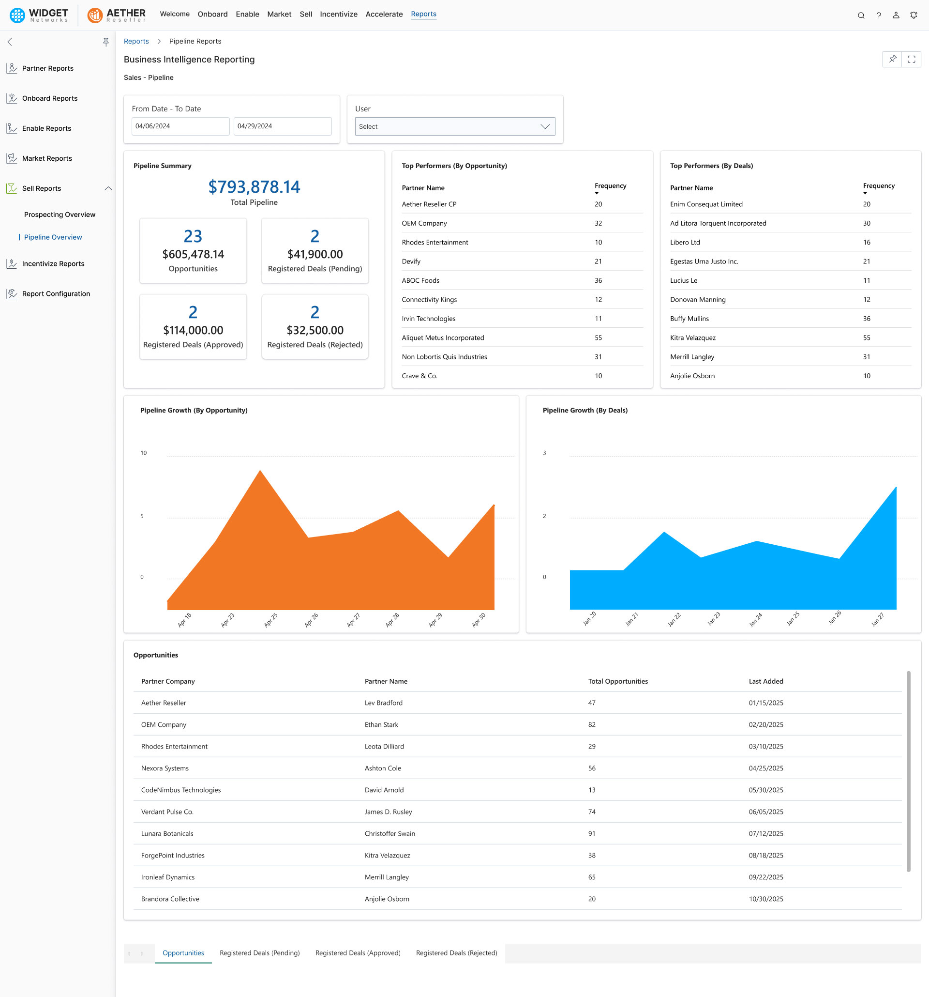This screenshot has width=929, height=997.
Task: Select Pipeline Overview in the sidebar
Action: coord(53,237)
